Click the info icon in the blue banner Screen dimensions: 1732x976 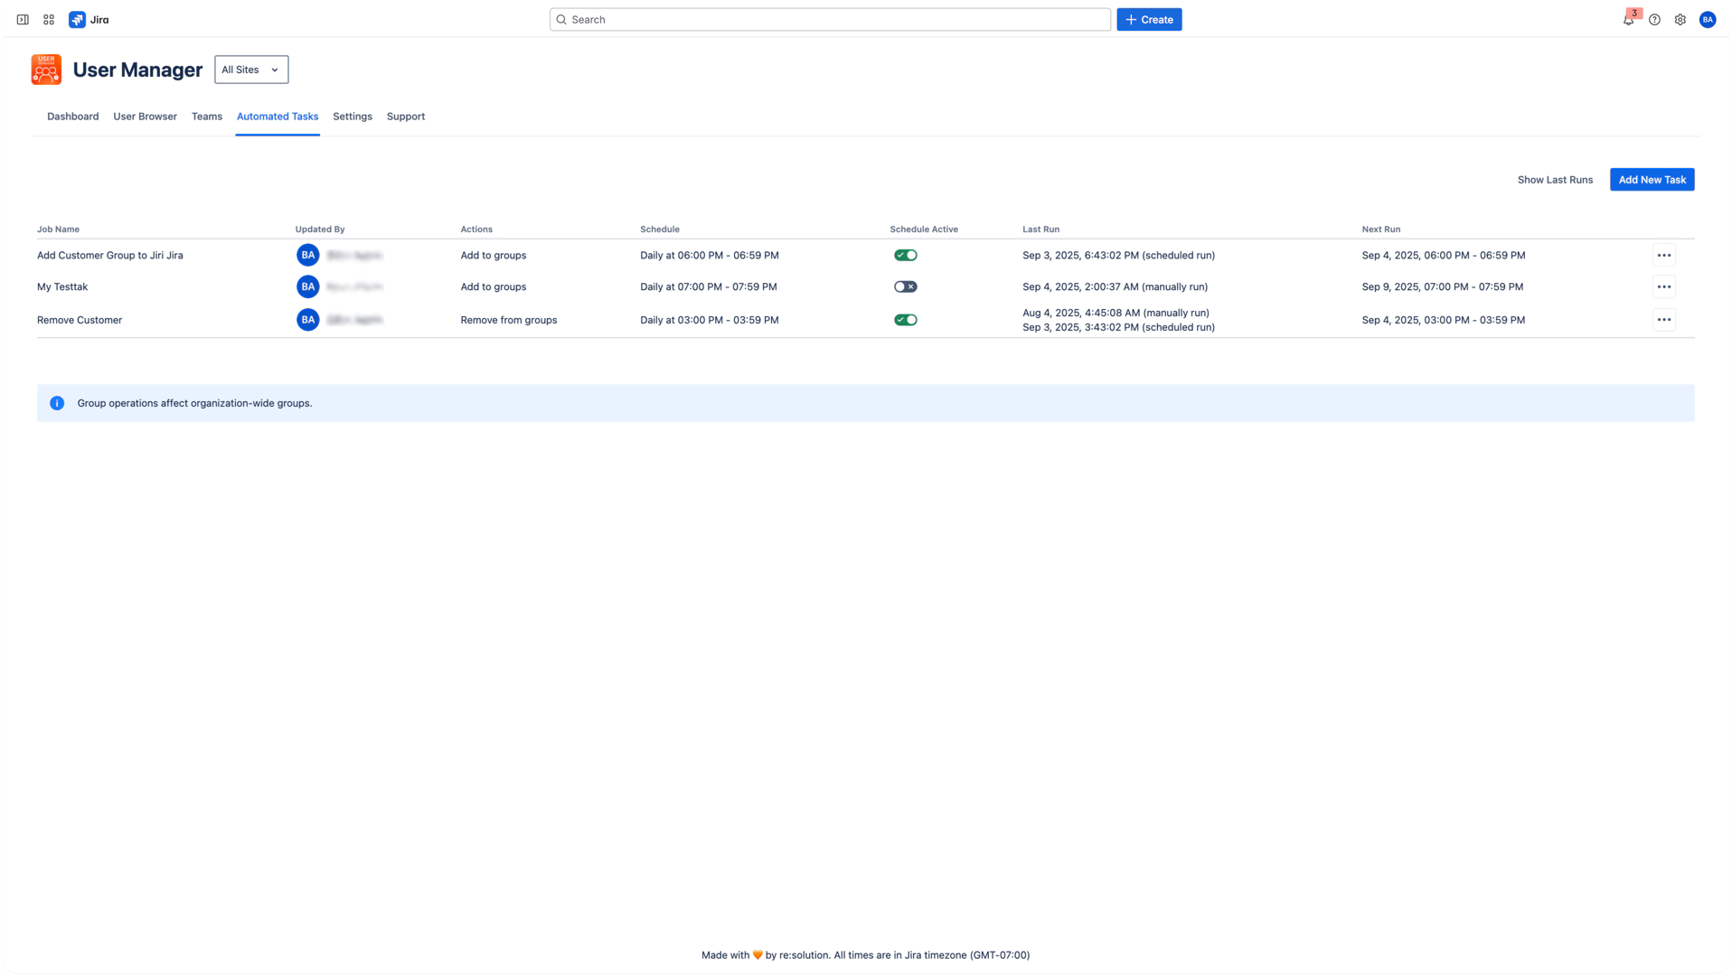[56, 403]
